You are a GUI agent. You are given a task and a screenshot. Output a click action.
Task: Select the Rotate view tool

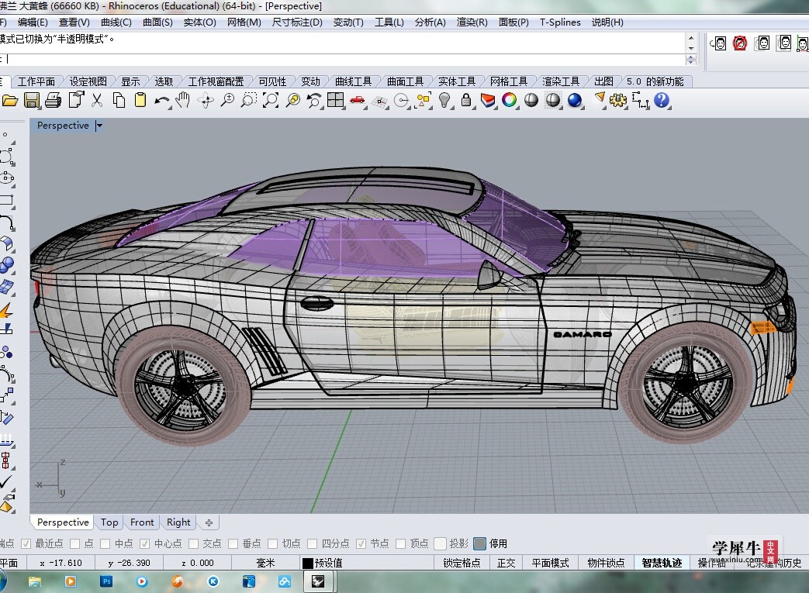(206, 100)
